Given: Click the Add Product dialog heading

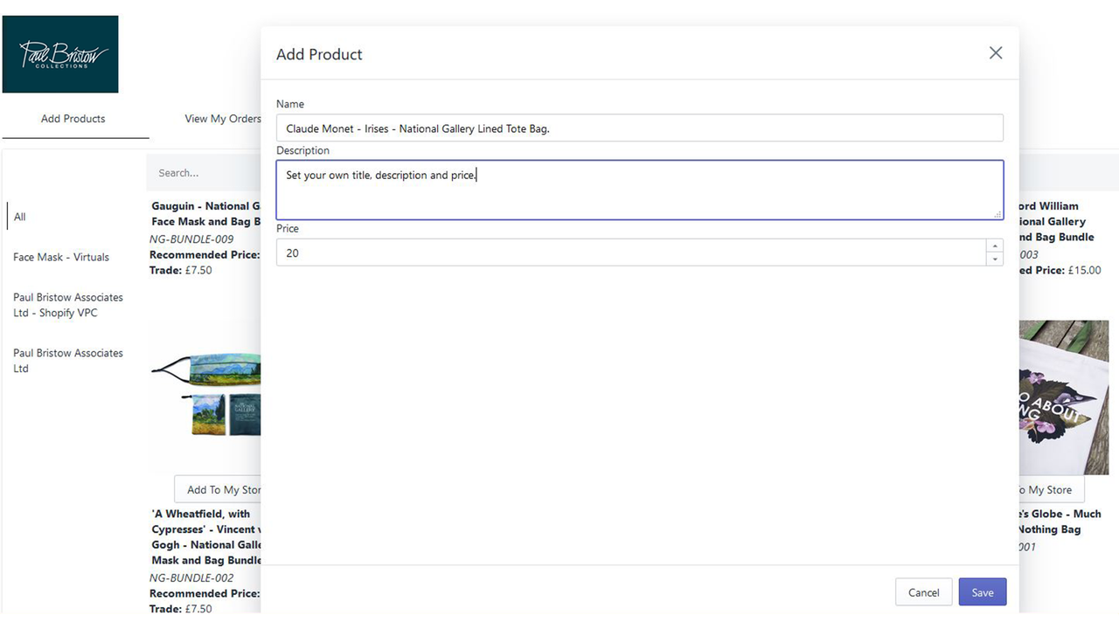Looking at the screenshot, I should [x=319, y=54].
